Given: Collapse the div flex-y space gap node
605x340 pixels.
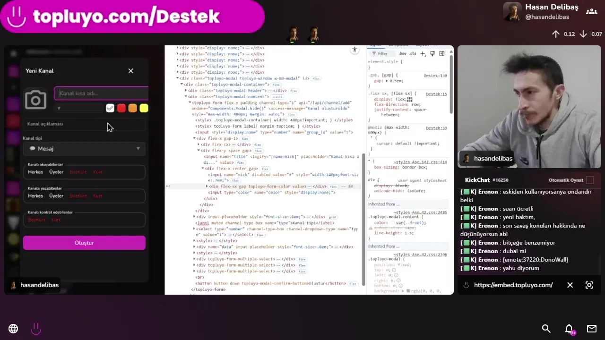Looking at the screenshot, I should 199,151.
